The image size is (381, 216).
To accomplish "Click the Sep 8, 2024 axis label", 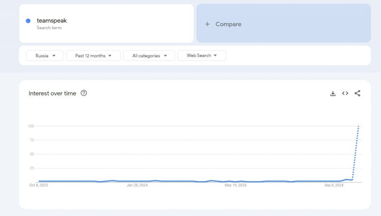I will click(334, 185).
